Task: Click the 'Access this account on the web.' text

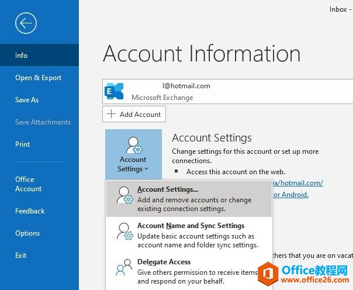Action: click(x=236, y=172)
